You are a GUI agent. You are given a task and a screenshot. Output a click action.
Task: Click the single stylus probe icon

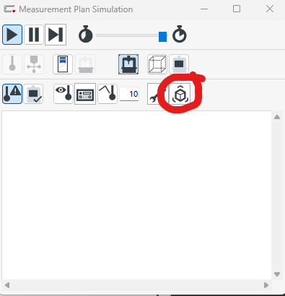point(12,64)
